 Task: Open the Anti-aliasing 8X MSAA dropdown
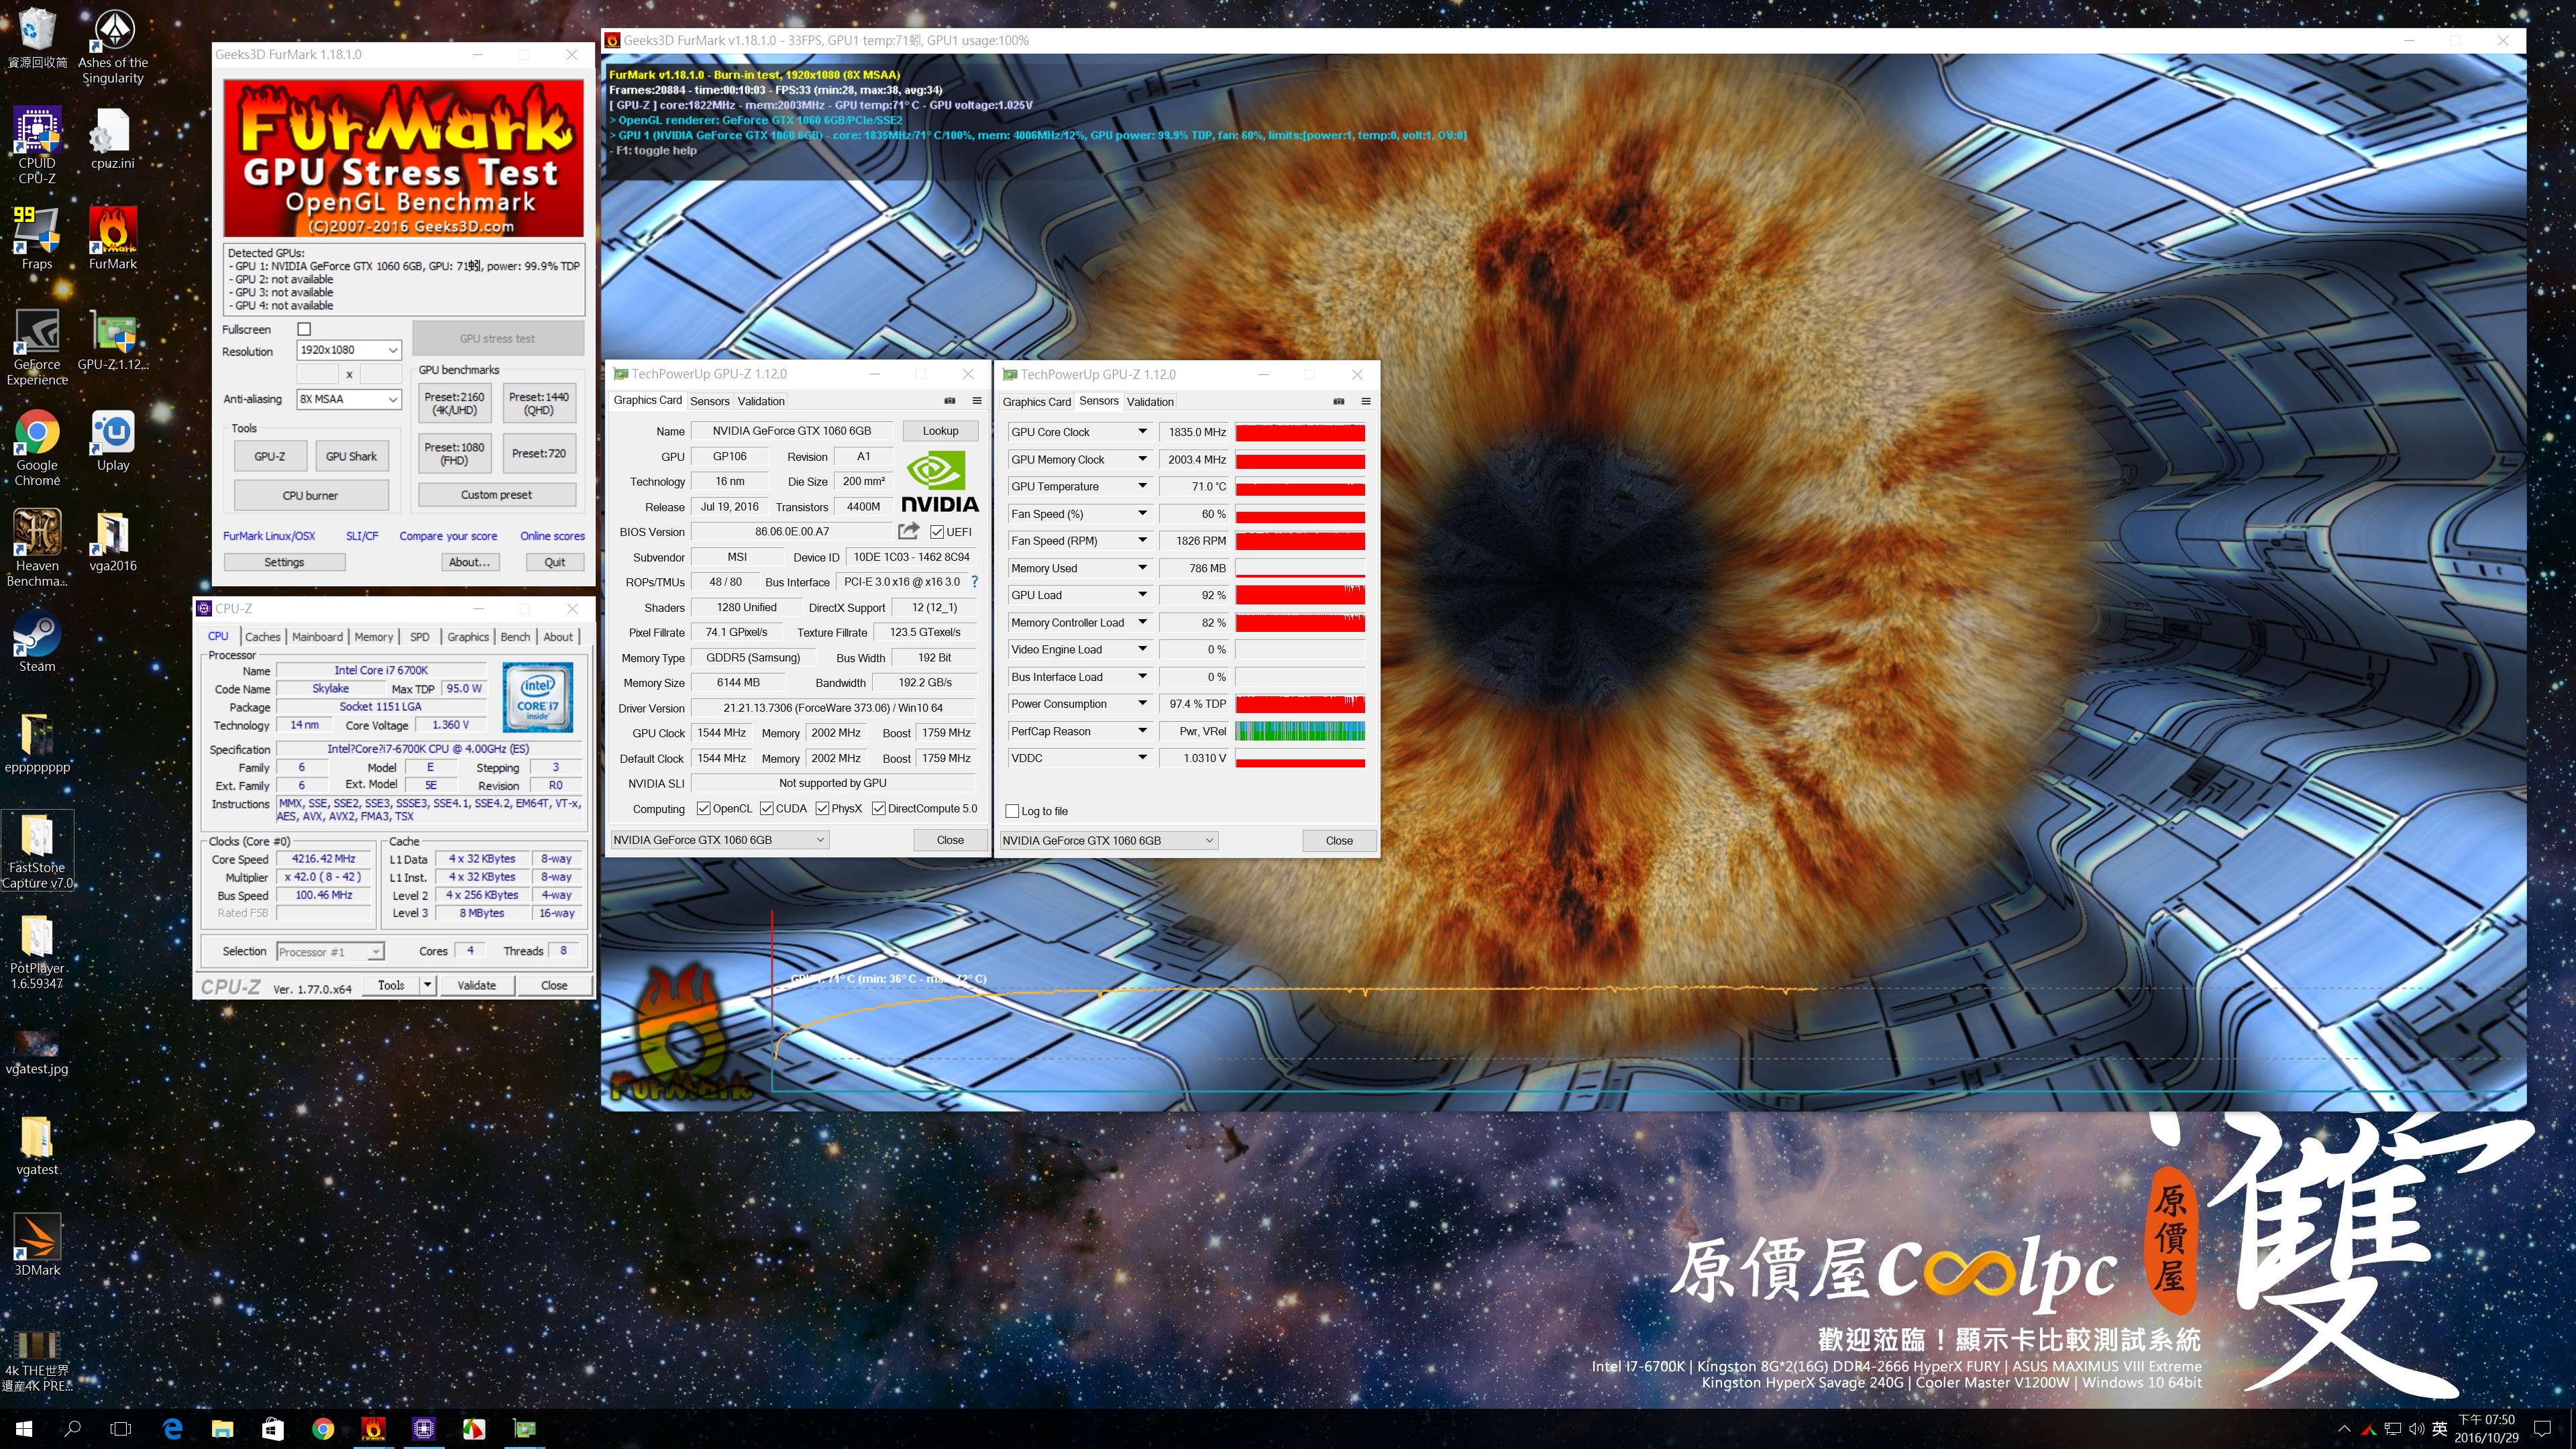pos(349,399)
